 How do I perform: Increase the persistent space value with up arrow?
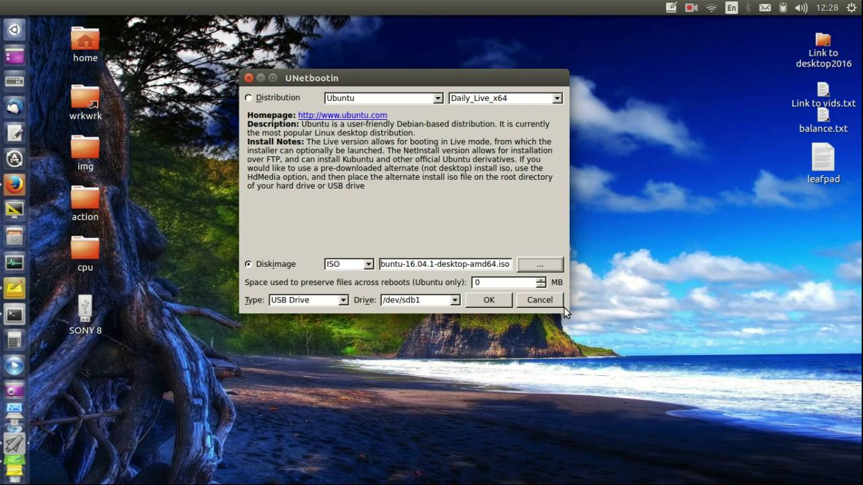pos(541,280)
